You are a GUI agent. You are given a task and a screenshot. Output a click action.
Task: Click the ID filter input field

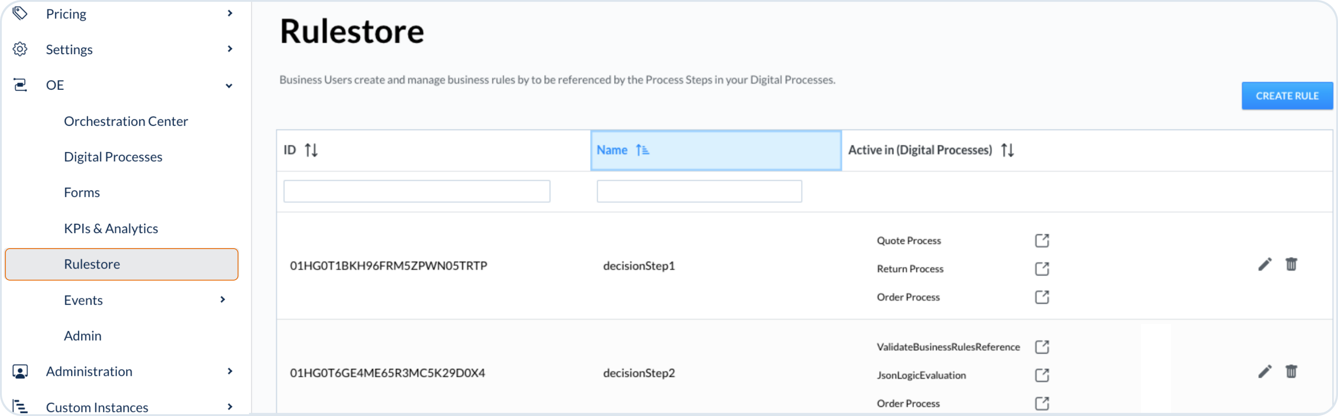416,192
